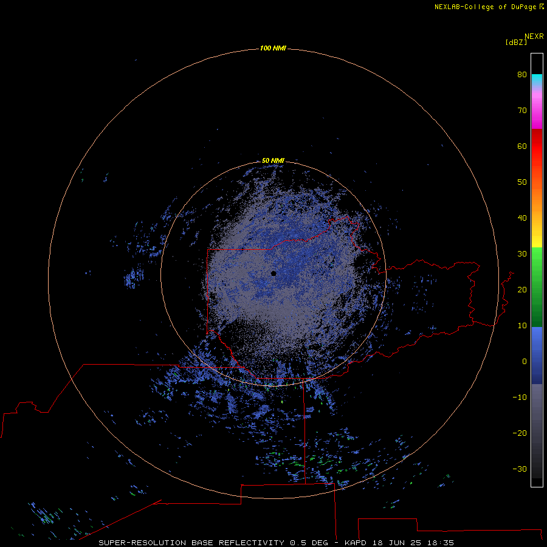Click the green band of the color scale
This screenshot has height=547, width=547.
537,287
